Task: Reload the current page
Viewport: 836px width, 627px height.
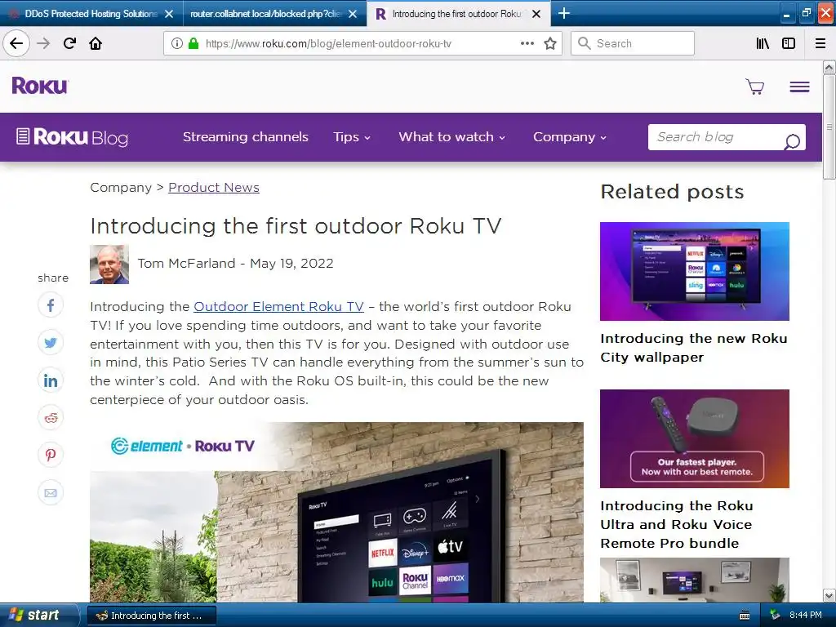Action: coord(69,43)
